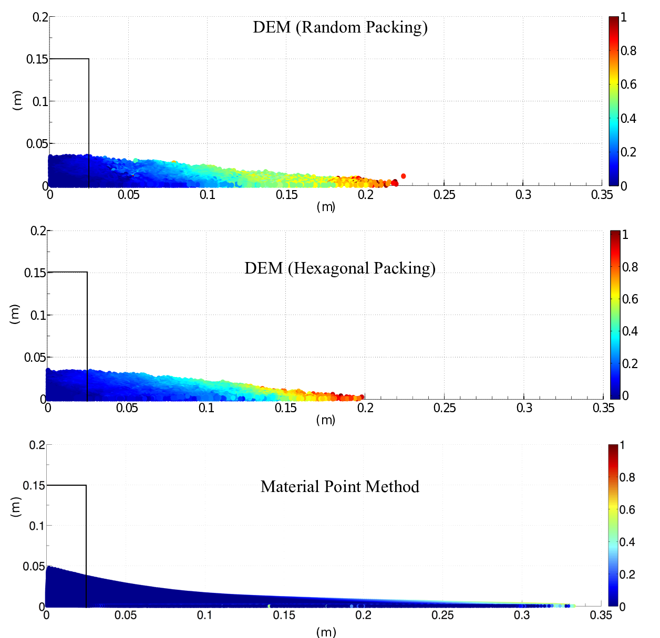660x638 pixels.
Task: Click the 0.3 x-axis tick in bottom plot
Action: (522, 615)
